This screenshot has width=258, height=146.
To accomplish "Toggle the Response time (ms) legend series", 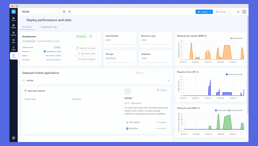I will tap(234, 74).
